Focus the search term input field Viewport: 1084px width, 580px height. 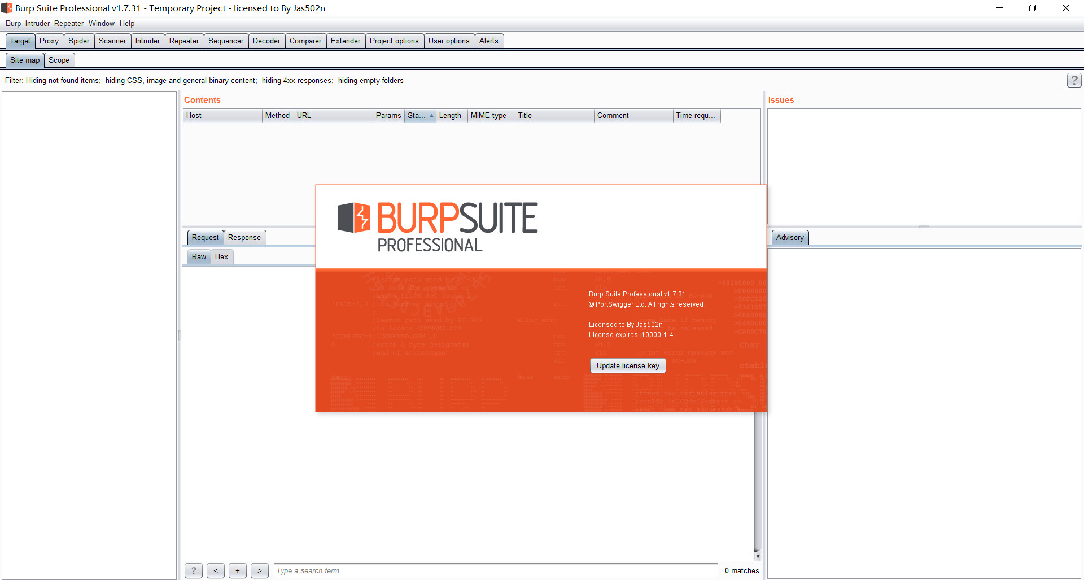click(x=496, y=571)
